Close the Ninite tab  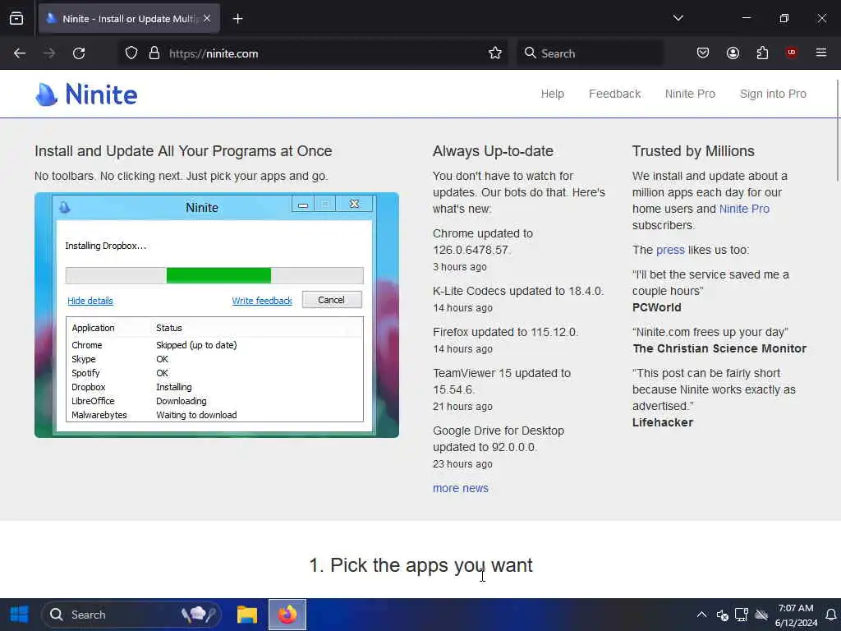(x=207, y=18)
